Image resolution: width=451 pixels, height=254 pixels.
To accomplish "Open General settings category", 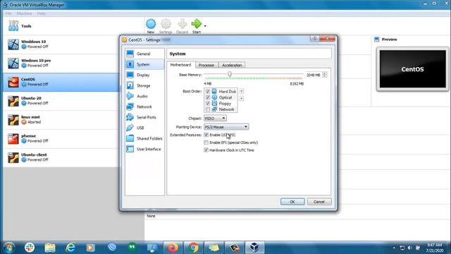I will (x=144, y=54).
